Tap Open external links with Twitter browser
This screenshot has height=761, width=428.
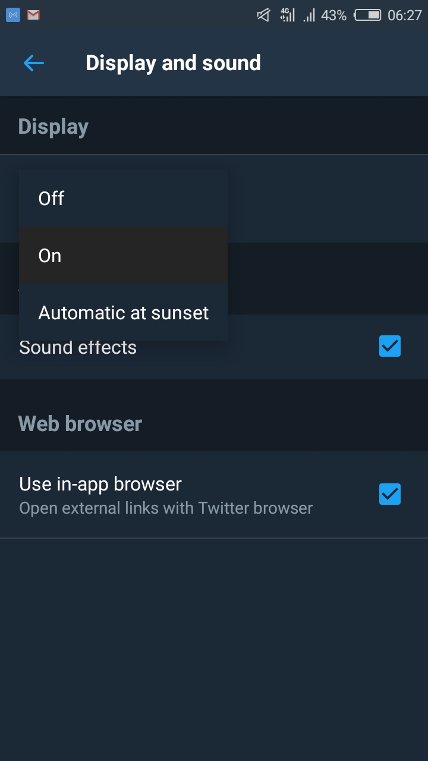pos(166,508)
